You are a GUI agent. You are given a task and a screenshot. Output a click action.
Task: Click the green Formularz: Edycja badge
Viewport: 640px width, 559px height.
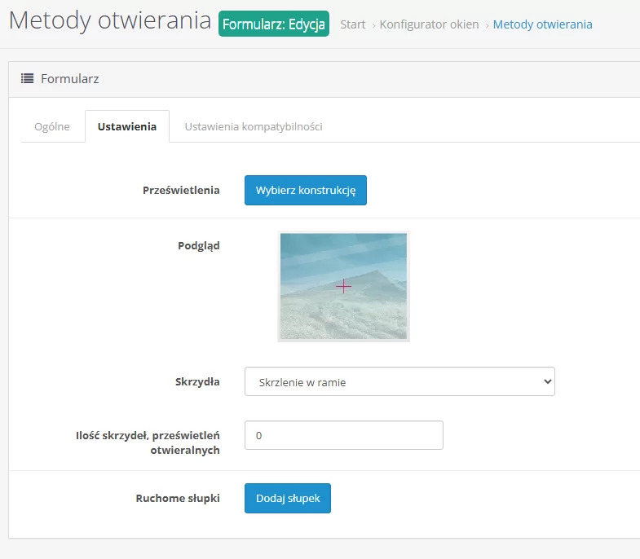[x=274, y=24]
